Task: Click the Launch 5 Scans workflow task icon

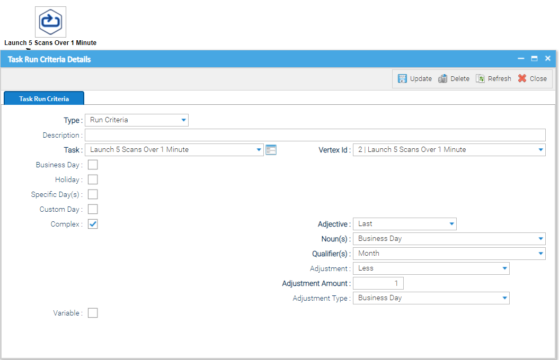Action: [50, 22]
